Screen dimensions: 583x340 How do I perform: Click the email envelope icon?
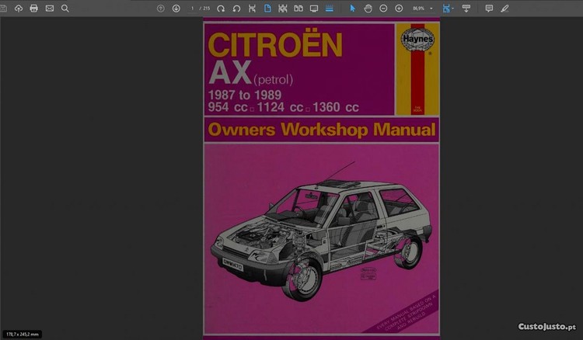coord(50,8)
